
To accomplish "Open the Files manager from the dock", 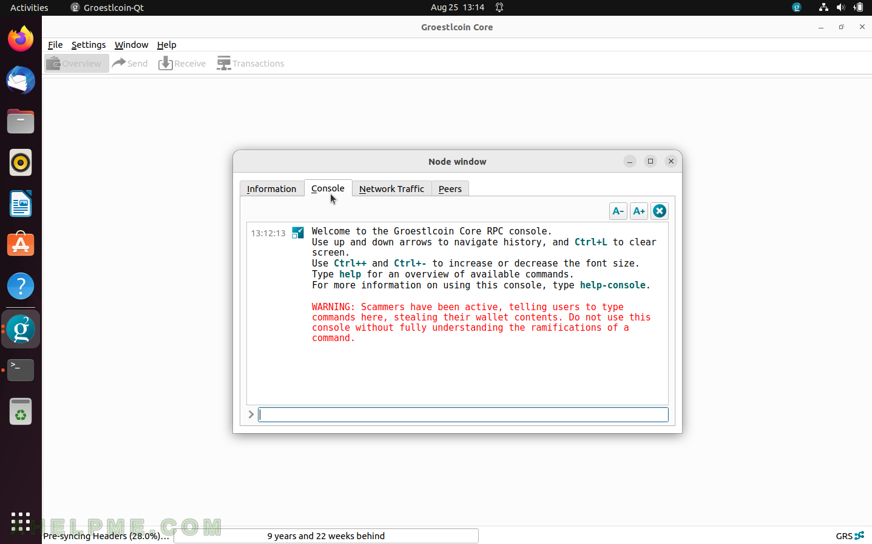I will point(21,121).
